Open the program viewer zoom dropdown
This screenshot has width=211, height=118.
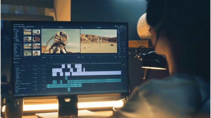pos(83,57)
